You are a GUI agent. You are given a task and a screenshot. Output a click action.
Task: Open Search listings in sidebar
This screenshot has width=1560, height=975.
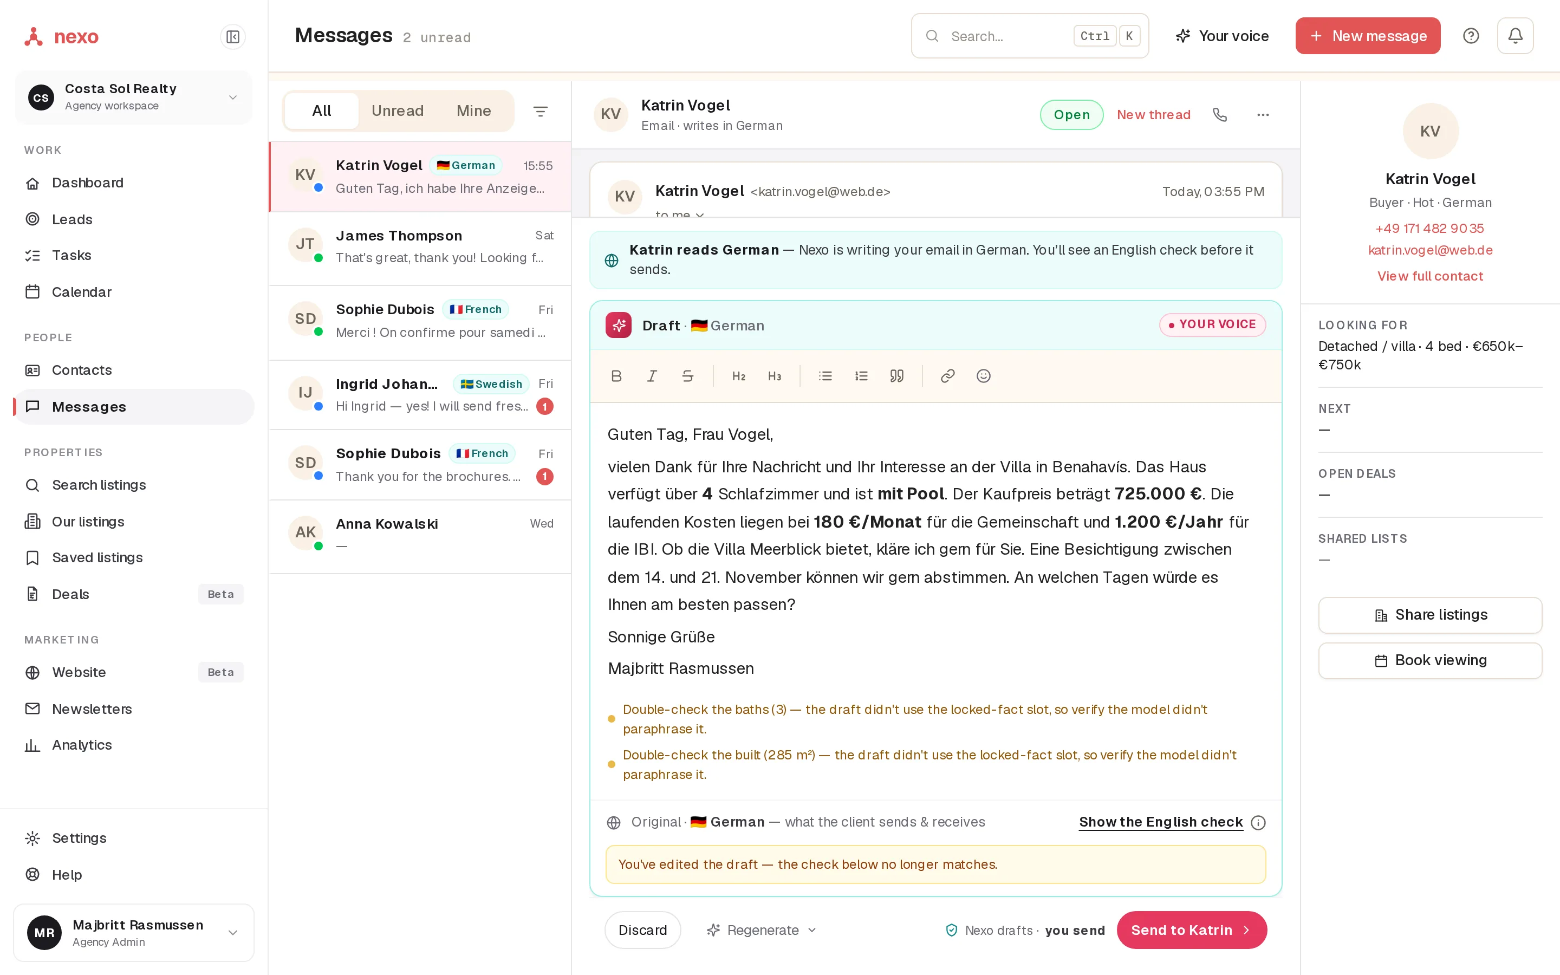133,485
